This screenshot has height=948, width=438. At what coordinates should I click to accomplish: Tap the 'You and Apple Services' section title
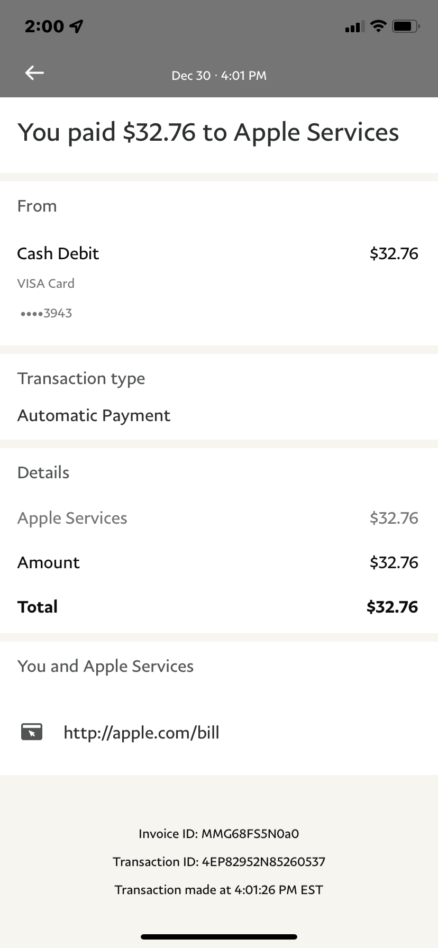point(105,666)
